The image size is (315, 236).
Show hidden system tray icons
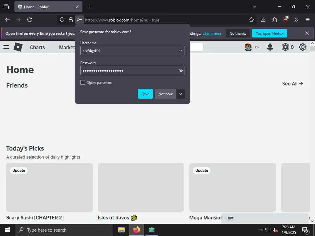tap(260, 230)
